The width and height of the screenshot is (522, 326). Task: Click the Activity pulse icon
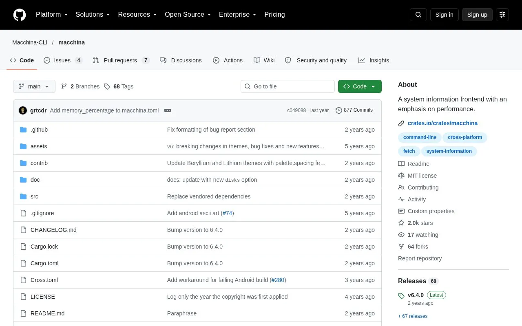[401, 199]
